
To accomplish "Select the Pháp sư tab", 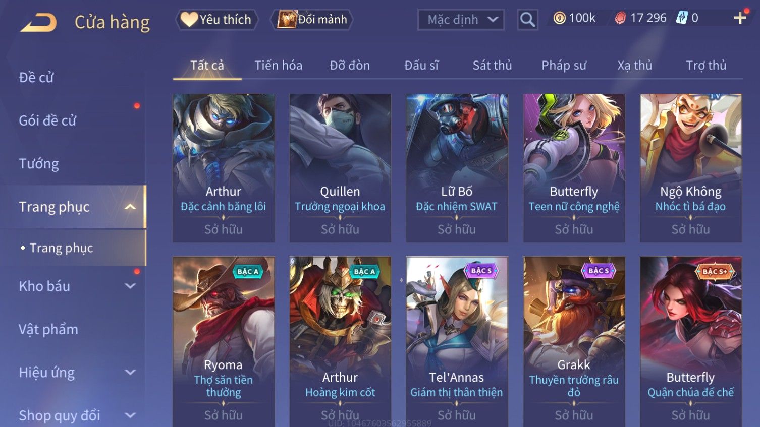I will 564,66.
